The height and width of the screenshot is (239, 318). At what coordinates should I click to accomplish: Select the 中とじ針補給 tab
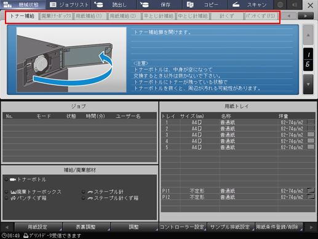pos(193,16)
